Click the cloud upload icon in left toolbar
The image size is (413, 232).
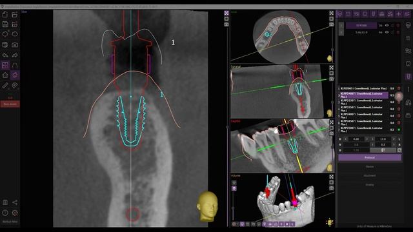[x=5, y=34]
